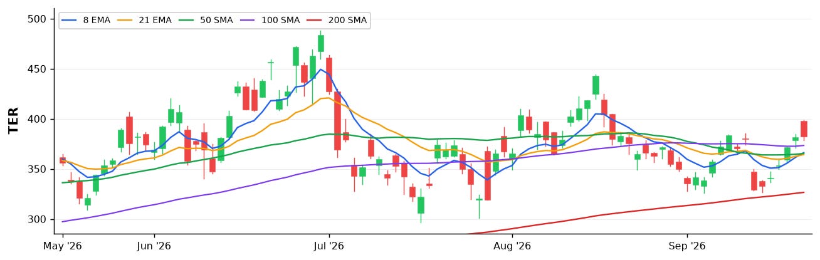Click the last red candle on the right
The image size is (820, 260).
(x=804, y=129)
